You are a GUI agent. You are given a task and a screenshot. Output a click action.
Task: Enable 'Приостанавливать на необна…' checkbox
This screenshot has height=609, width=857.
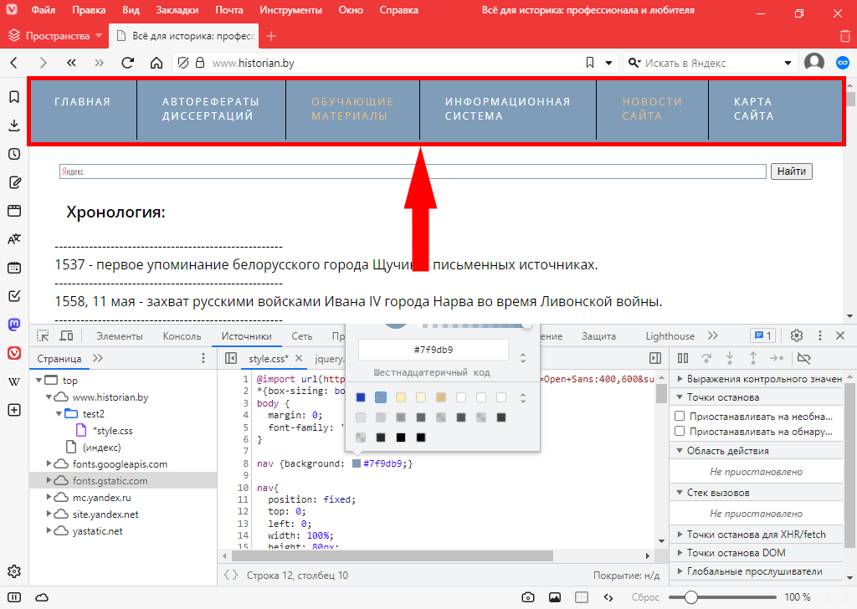coord(680,416)
